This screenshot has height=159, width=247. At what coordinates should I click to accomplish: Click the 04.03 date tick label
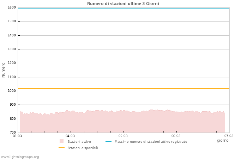click(70, 136)
